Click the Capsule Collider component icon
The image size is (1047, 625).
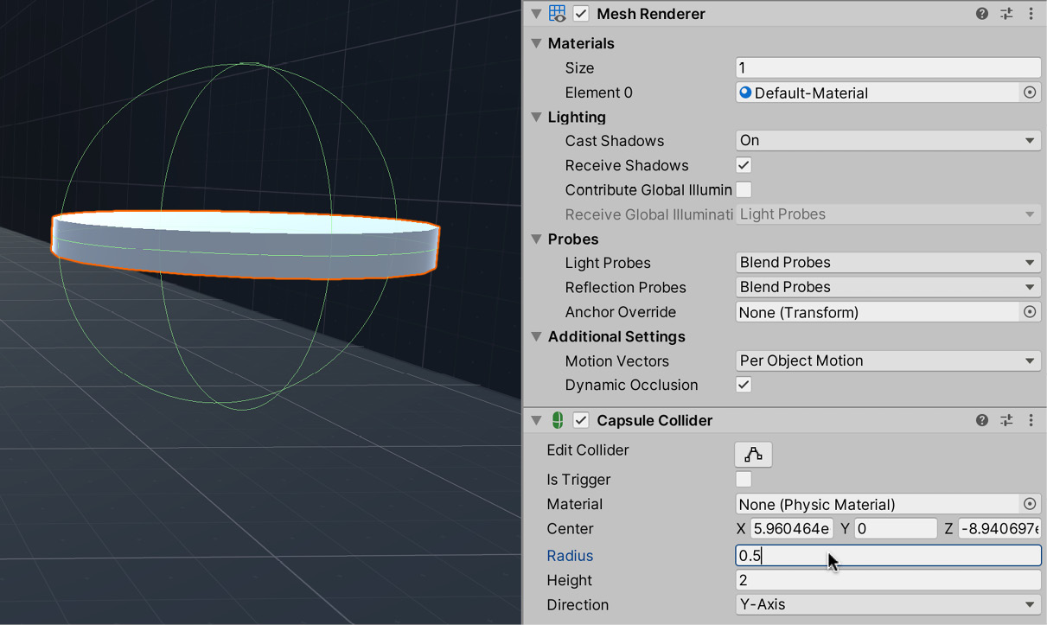558,420
